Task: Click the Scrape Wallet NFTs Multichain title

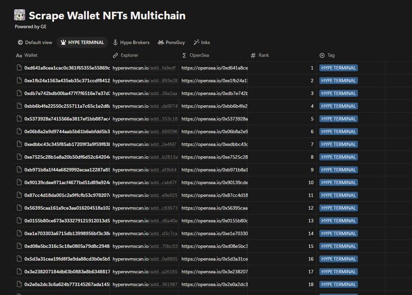Action: [x=107, y=16]
